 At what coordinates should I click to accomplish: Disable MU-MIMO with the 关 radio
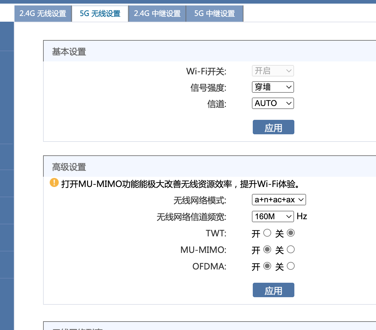pos(291,250)
